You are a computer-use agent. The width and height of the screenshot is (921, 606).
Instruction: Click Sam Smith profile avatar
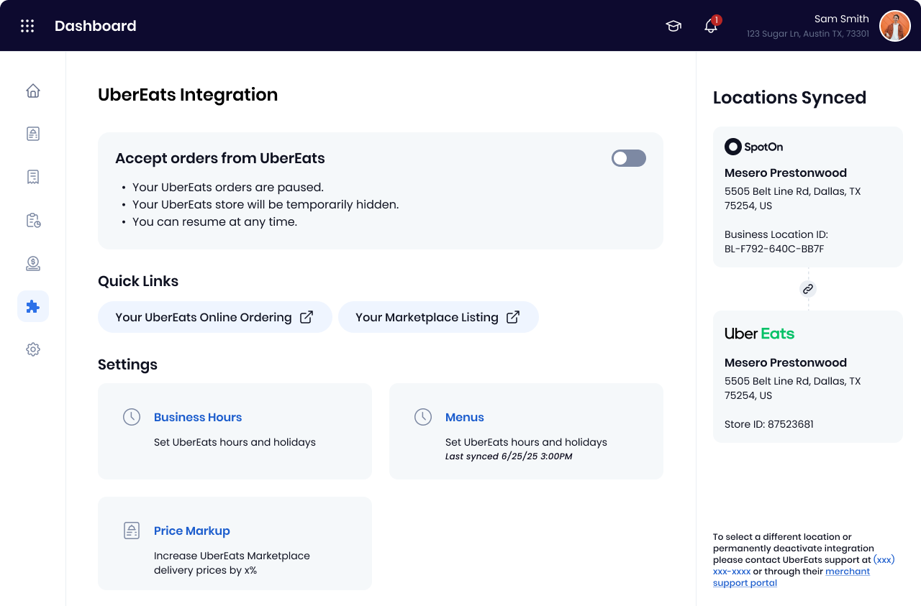pyautogui.click(x=894, y=26)
